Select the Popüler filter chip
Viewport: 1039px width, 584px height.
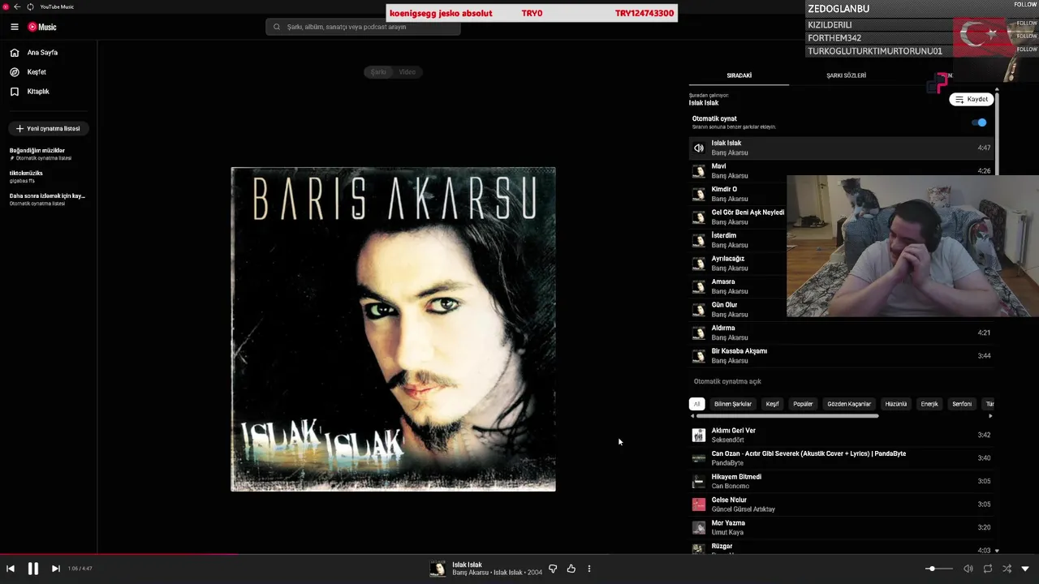tap(803, 404)
